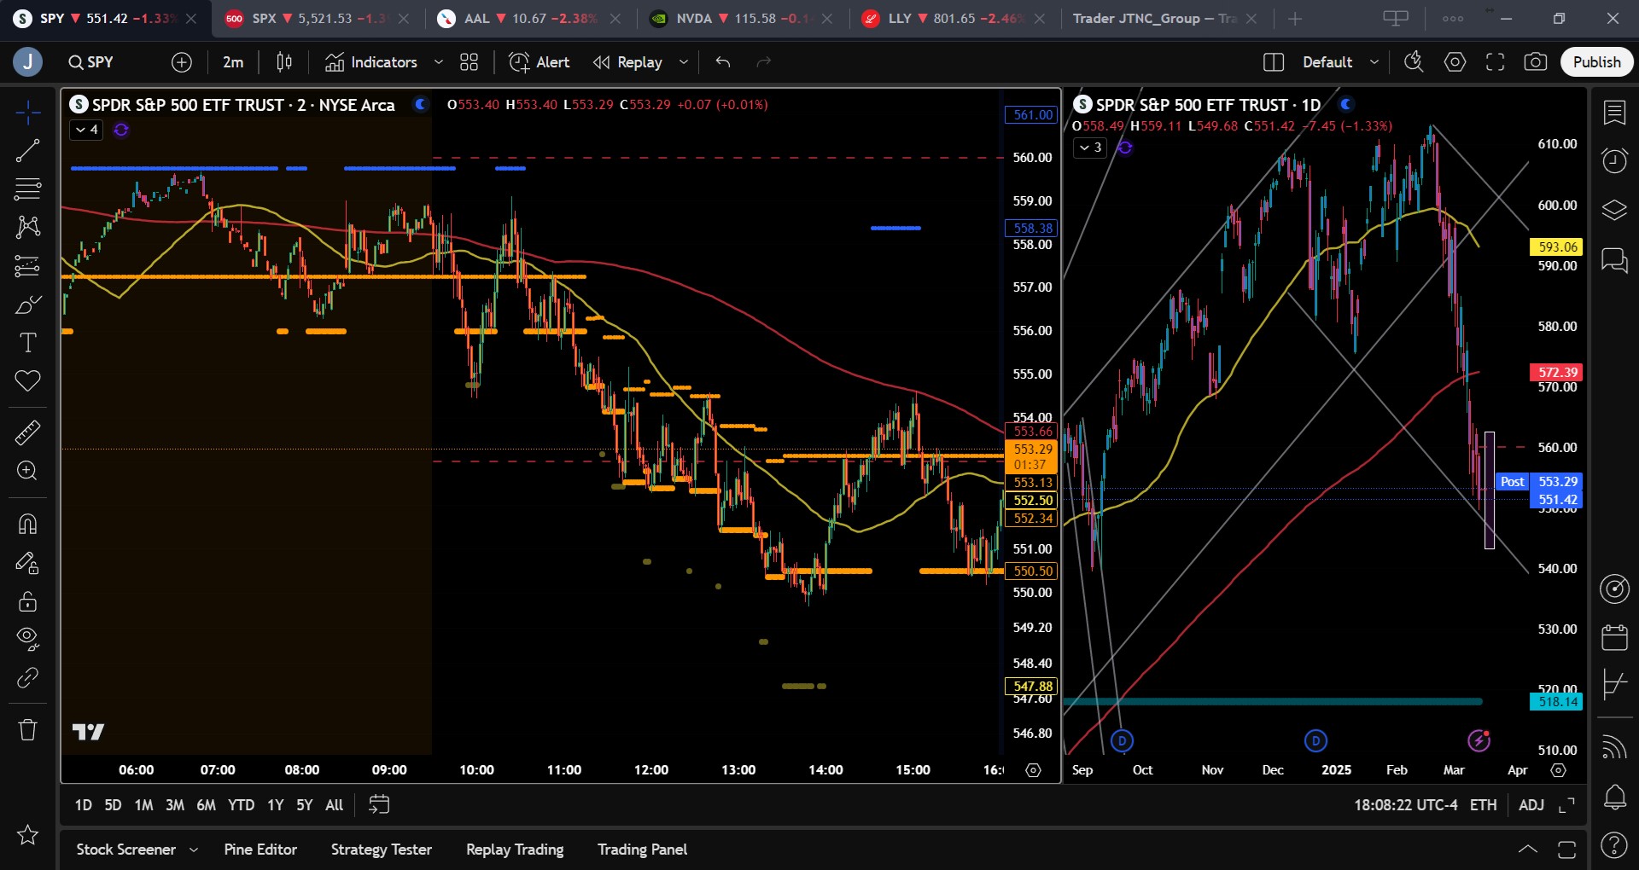Screen dimensions: 1639x870
Task: Open forecasting and measurement tools
Action: point(28,266)
